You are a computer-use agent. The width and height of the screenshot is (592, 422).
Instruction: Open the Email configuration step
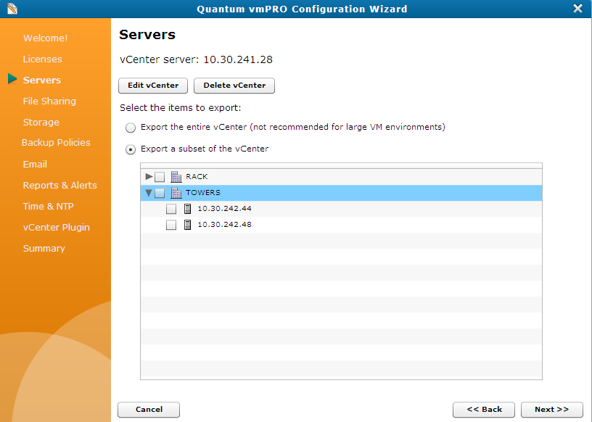point(35,164)
